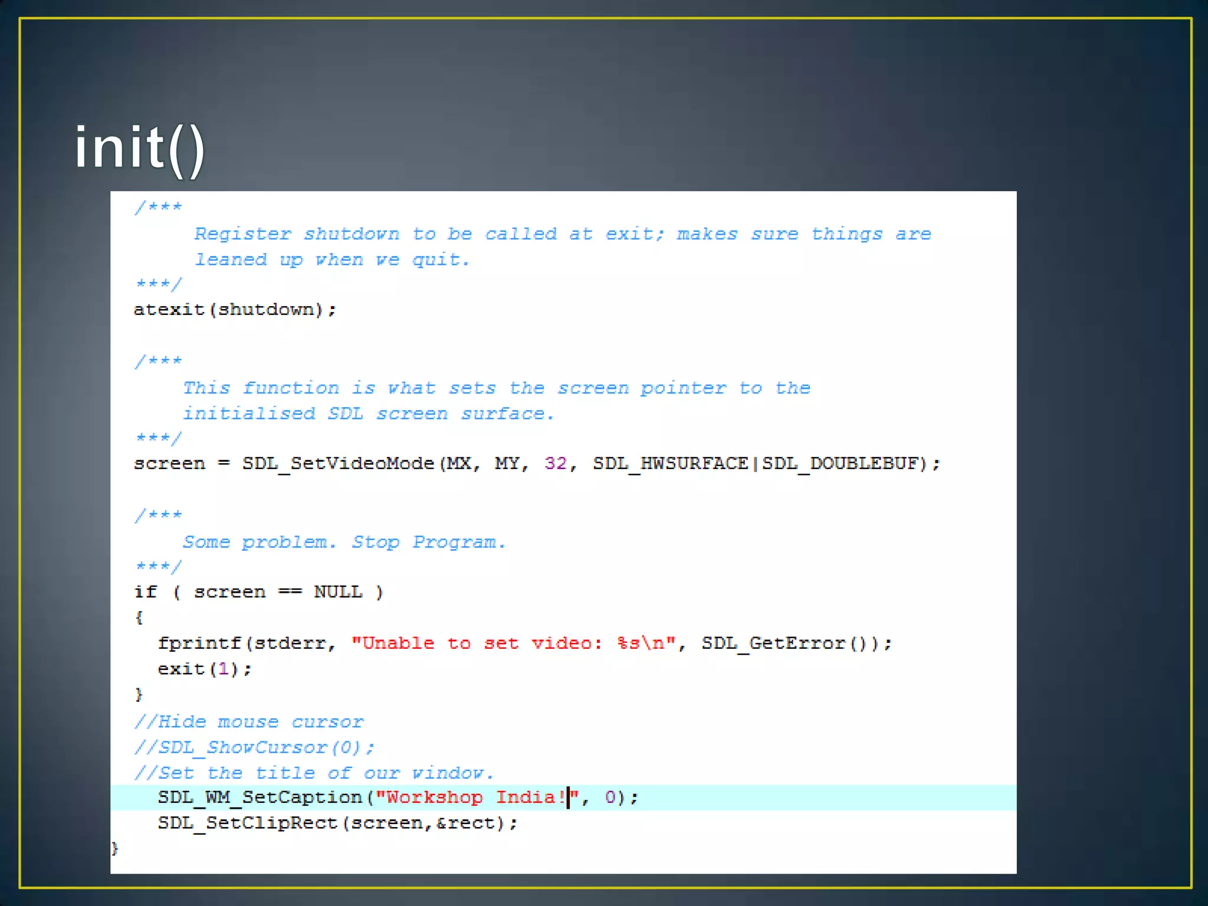
Task: Click the number 32 in SetVideoMode
Action: click(555, 464)
